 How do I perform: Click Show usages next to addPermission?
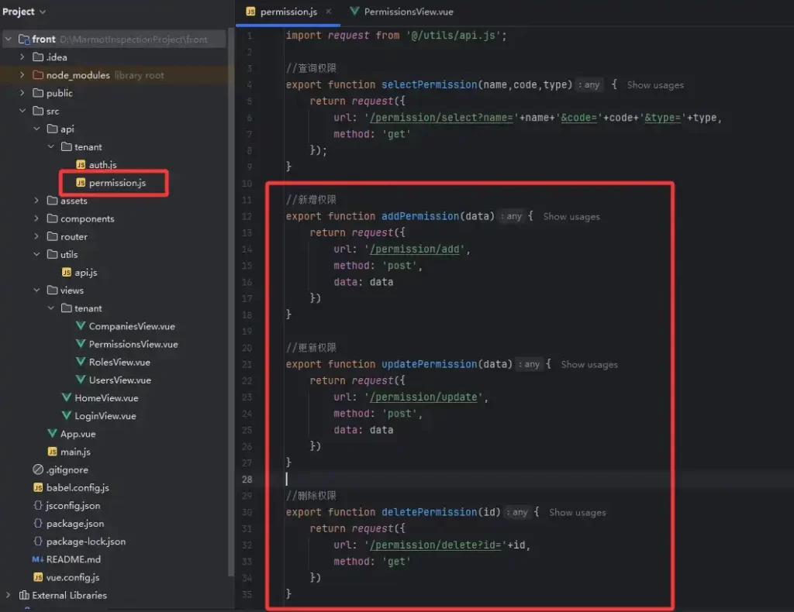[x=571, y=217]
